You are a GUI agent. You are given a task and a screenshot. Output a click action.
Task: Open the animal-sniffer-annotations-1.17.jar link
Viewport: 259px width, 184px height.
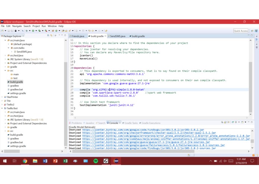(x=166, y=139)
